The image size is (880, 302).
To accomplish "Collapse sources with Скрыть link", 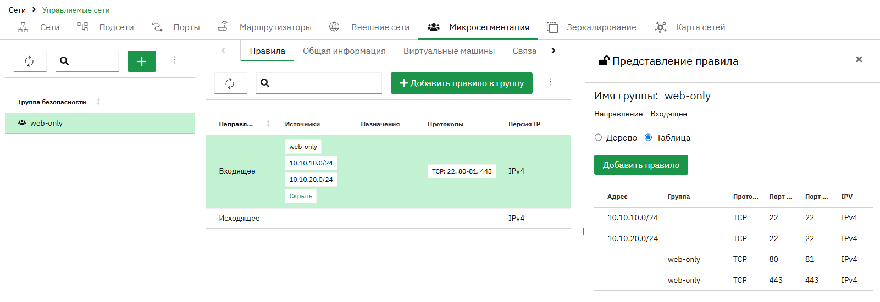I will click(301, 196).
